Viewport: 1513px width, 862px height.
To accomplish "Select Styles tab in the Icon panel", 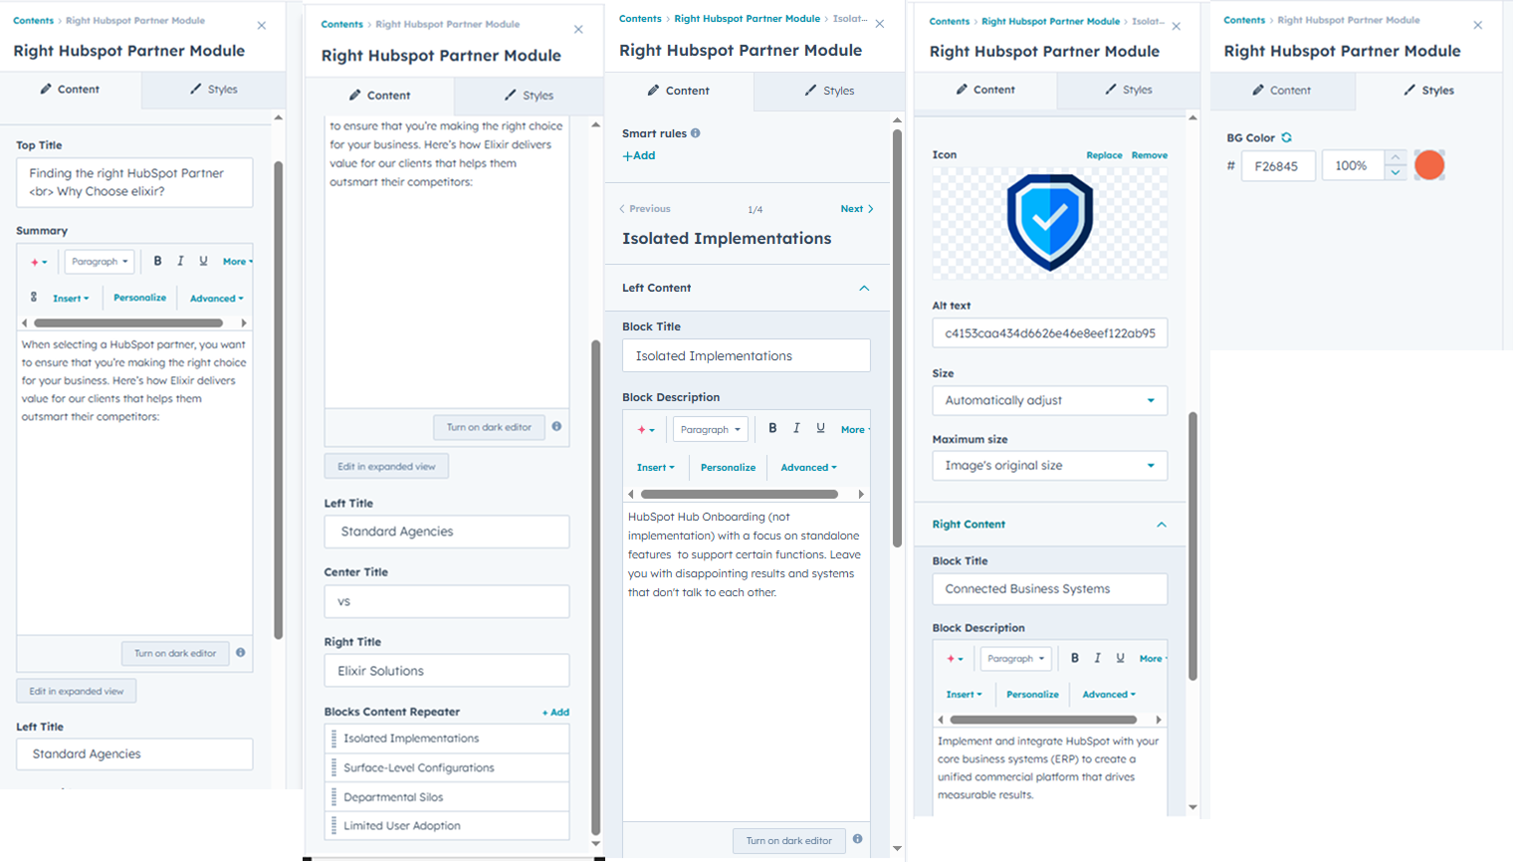I will (1128, 90).
